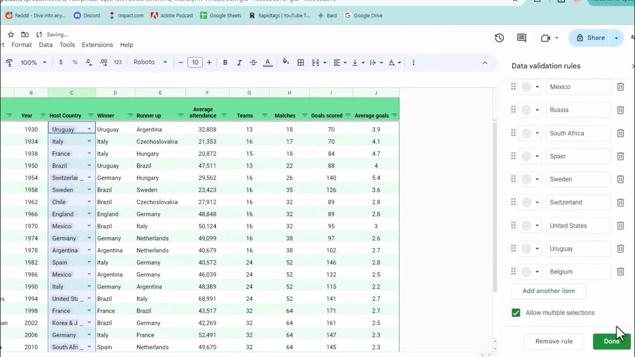
Task: Open the Google Drive bookmark
Action: 363,15
